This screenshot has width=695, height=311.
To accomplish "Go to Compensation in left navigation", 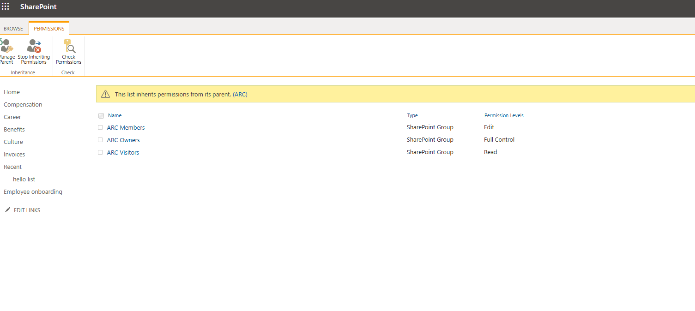I will (x=23, y=105).
